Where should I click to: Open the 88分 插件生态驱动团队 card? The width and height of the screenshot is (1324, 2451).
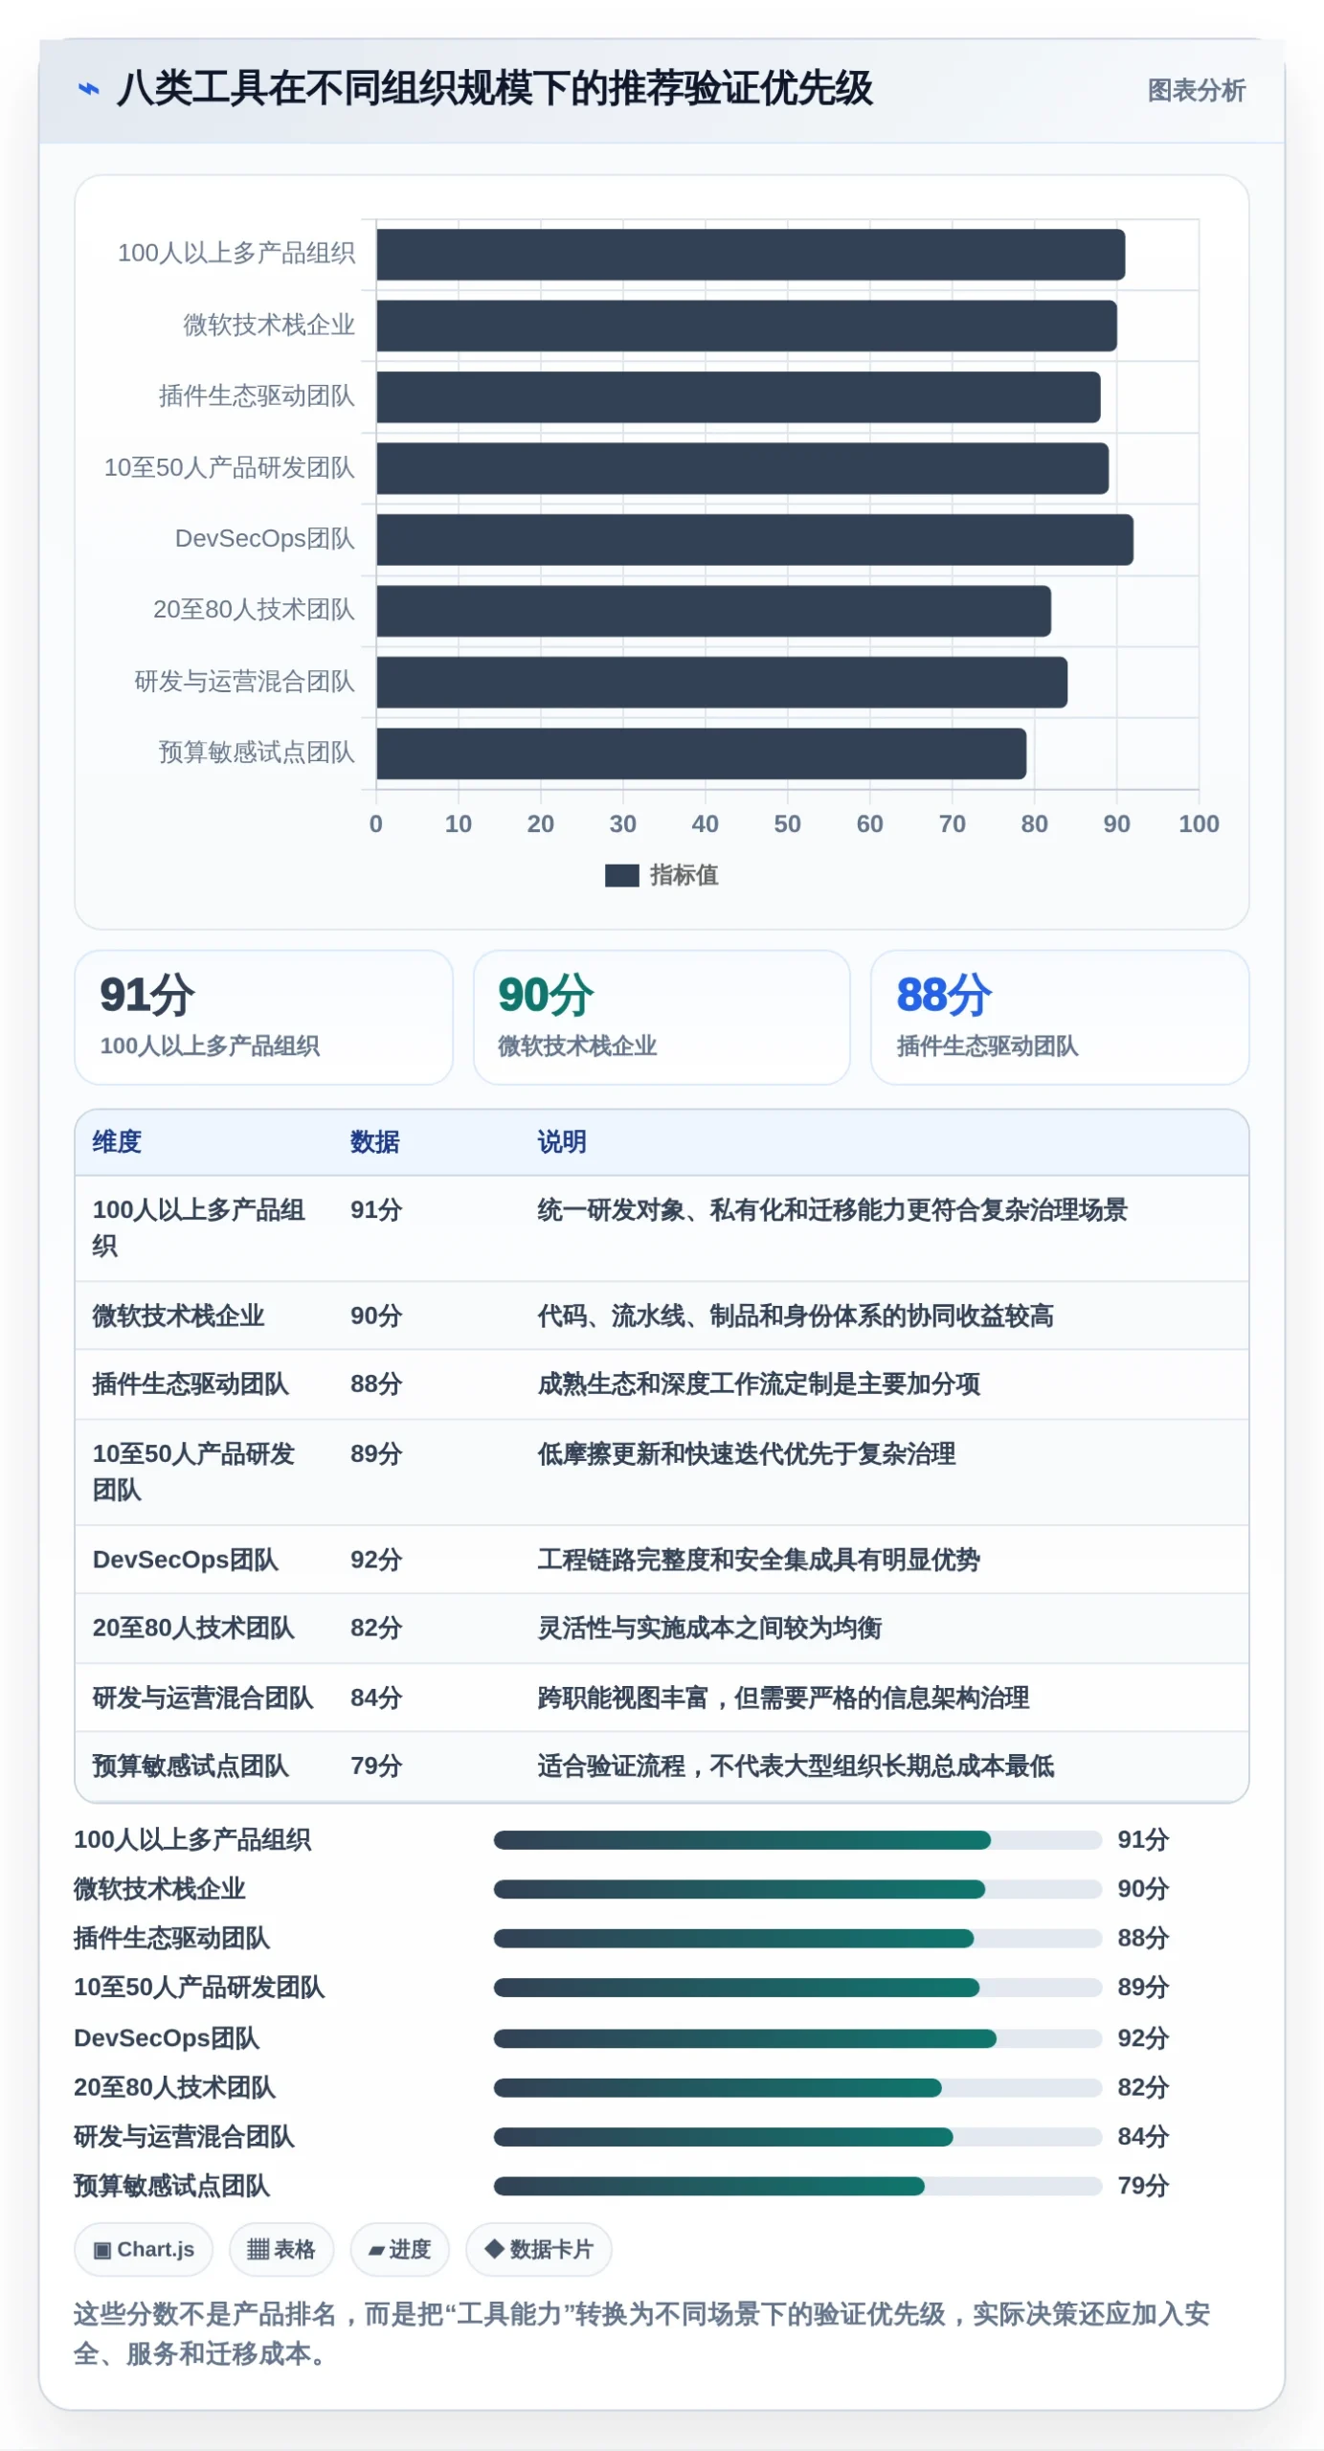pyautogui.click(x=1060, y=1017)
